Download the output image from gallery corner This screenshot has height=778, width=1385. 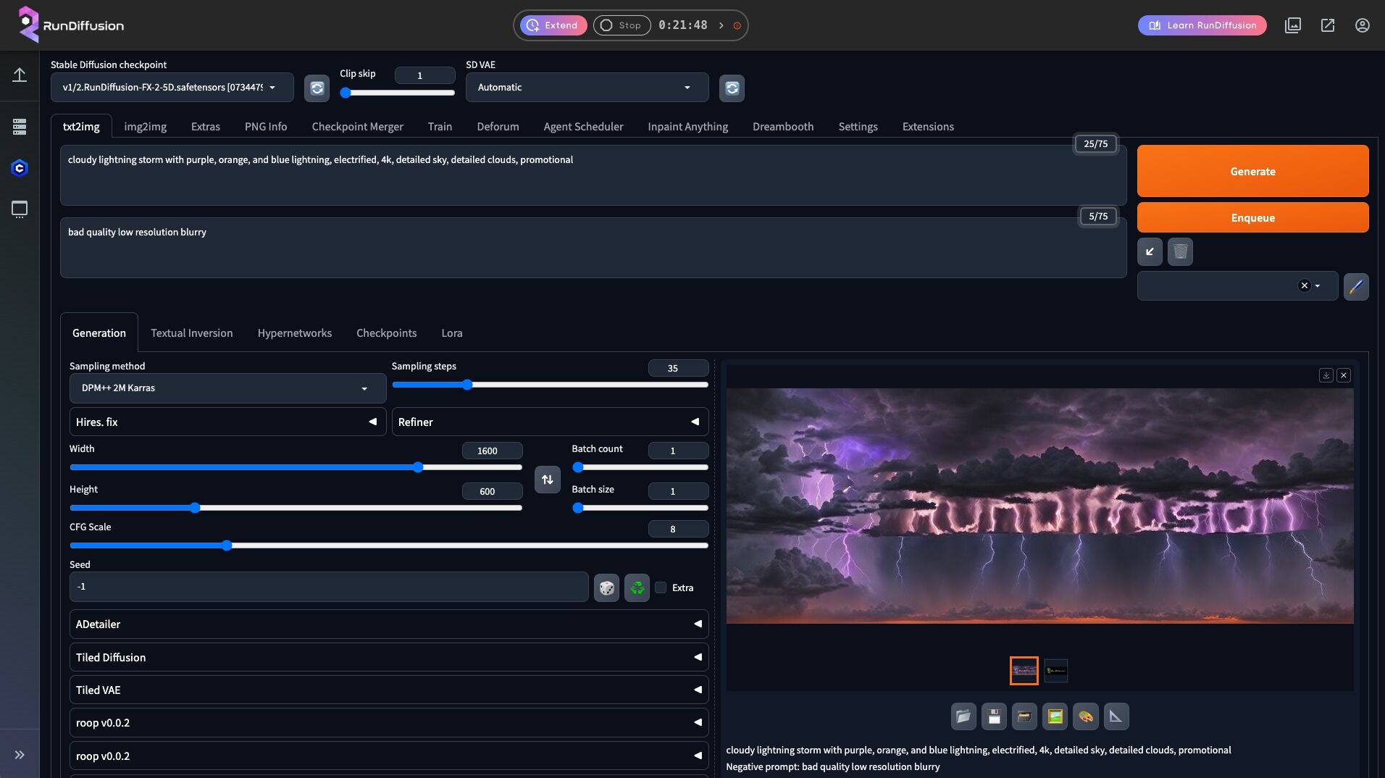1326,375
